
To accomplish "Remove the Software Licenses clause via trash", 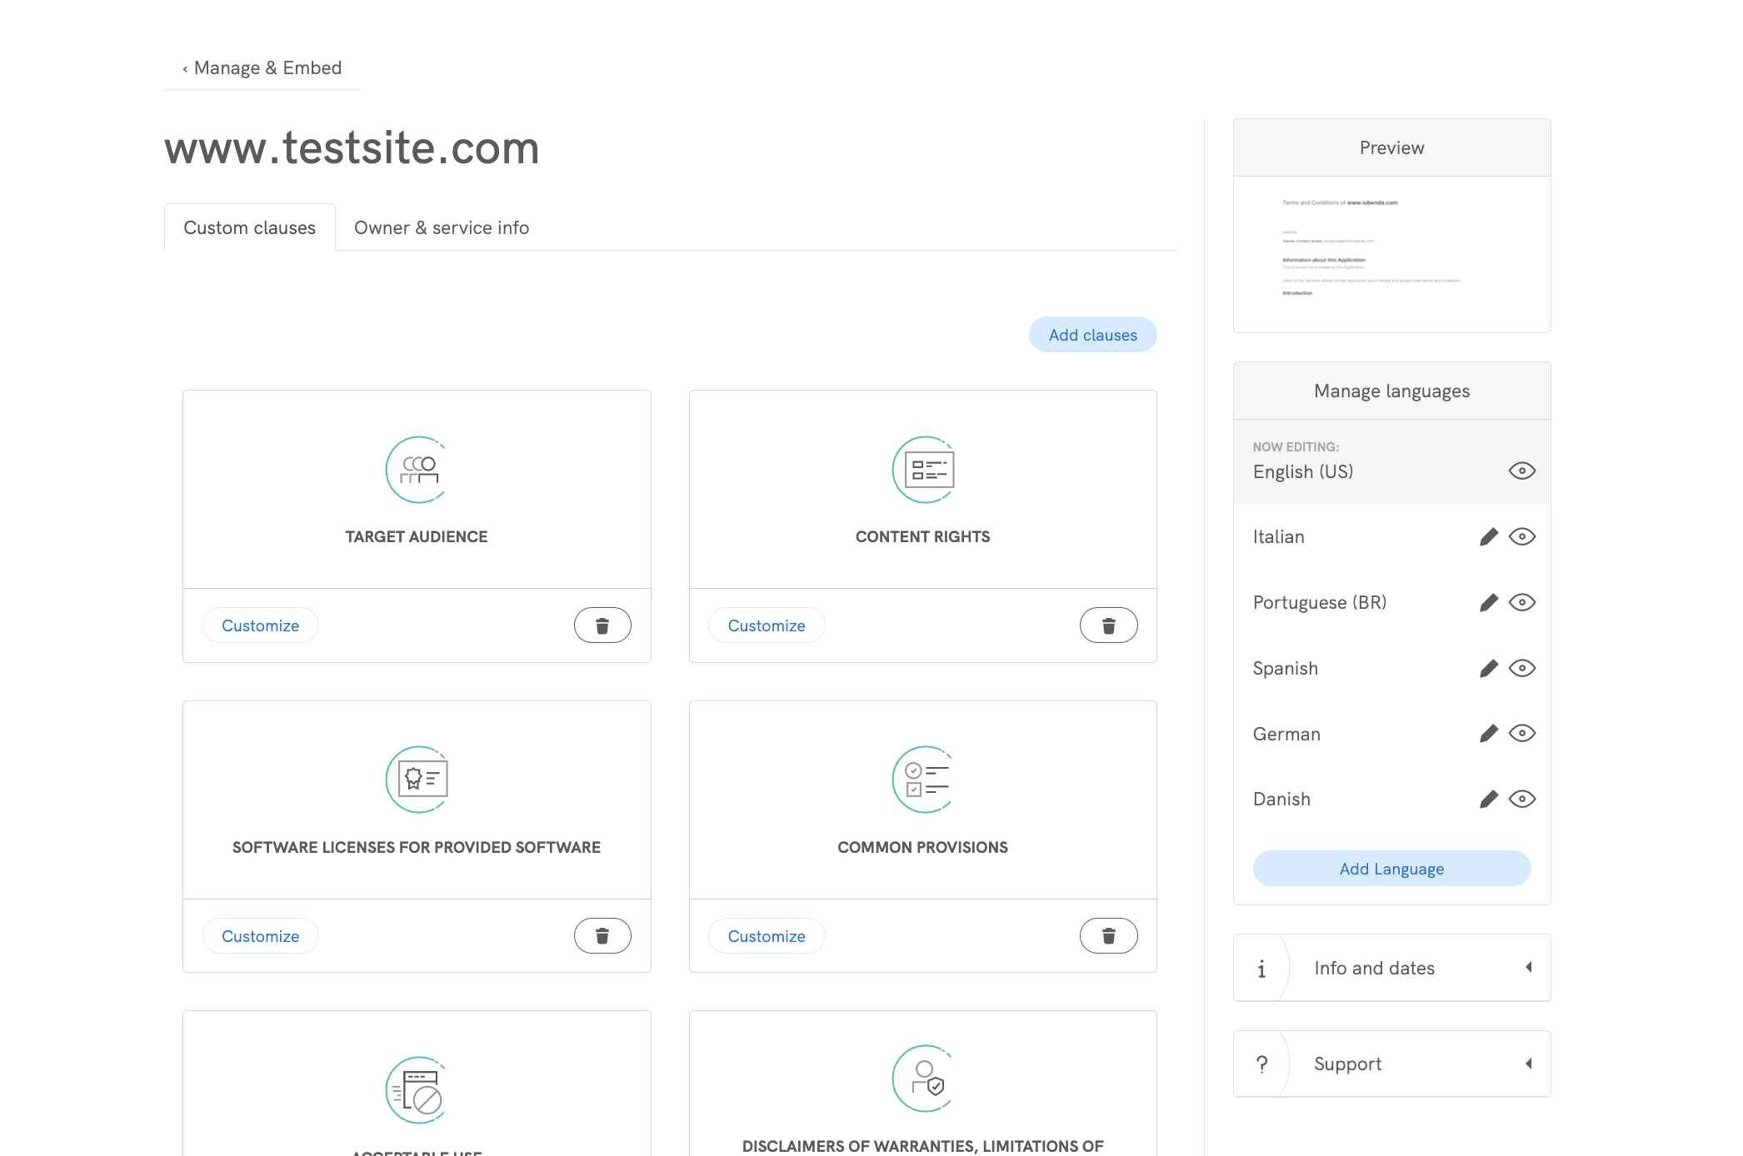I will pyautogui.click(x=602, y=936).
